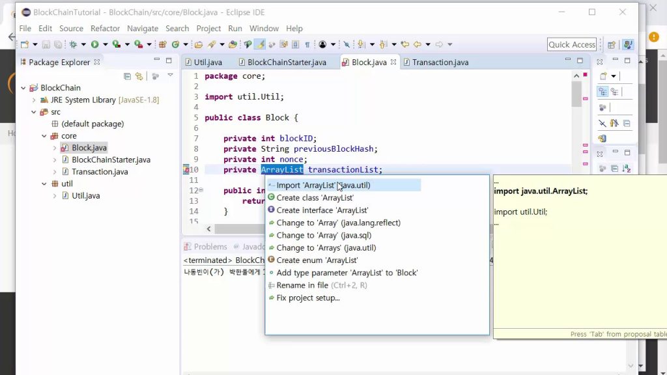Switch to the Util.java editor tab
The height and width of the screenshot is (375, 667).
(x=204, y=62)
